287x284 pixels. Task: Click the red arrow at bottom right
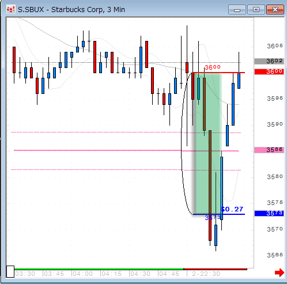click(x=280, y=272)
